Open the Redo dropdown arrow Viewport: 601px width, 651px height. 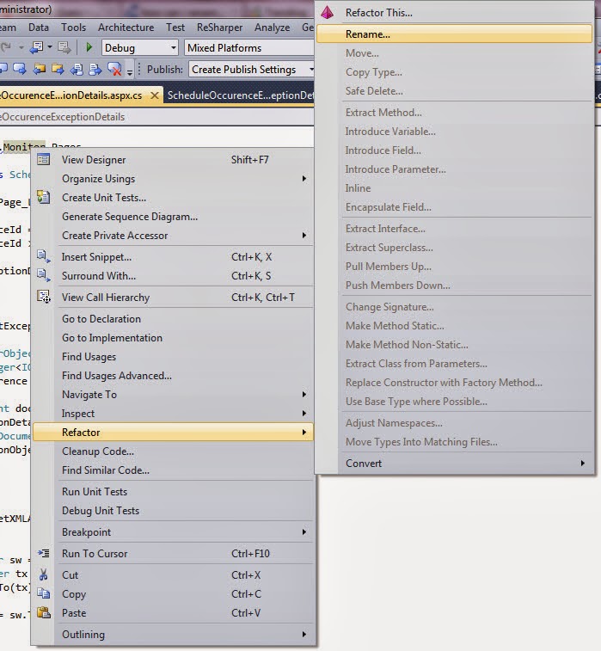coord(21,47)
